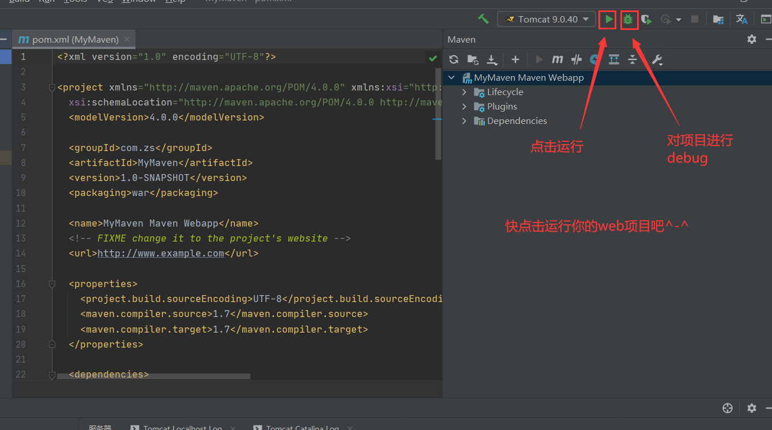
Task: Click Download Sources icon in Maven toolbar
Action: click(492, 59)
